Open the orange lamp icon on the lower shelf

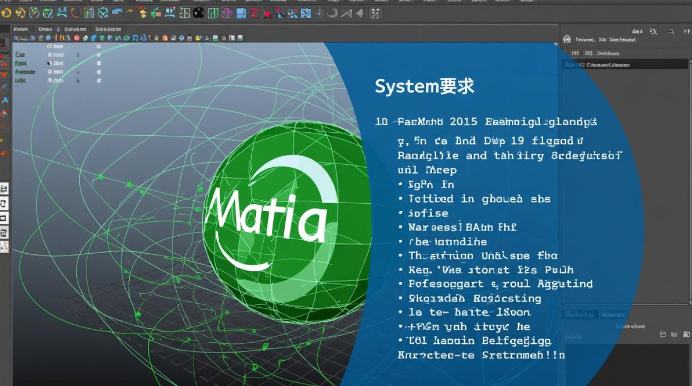164,38
